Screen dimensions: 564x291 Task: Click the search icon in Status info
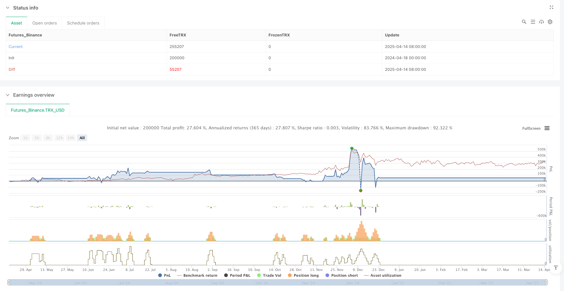(x=524, y=22)
